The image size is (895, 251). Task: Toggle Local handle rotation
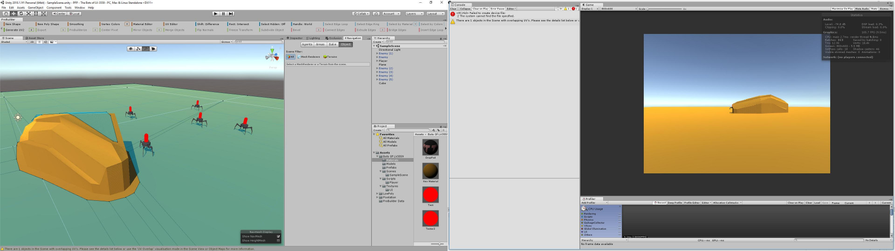tap(75, 13)
